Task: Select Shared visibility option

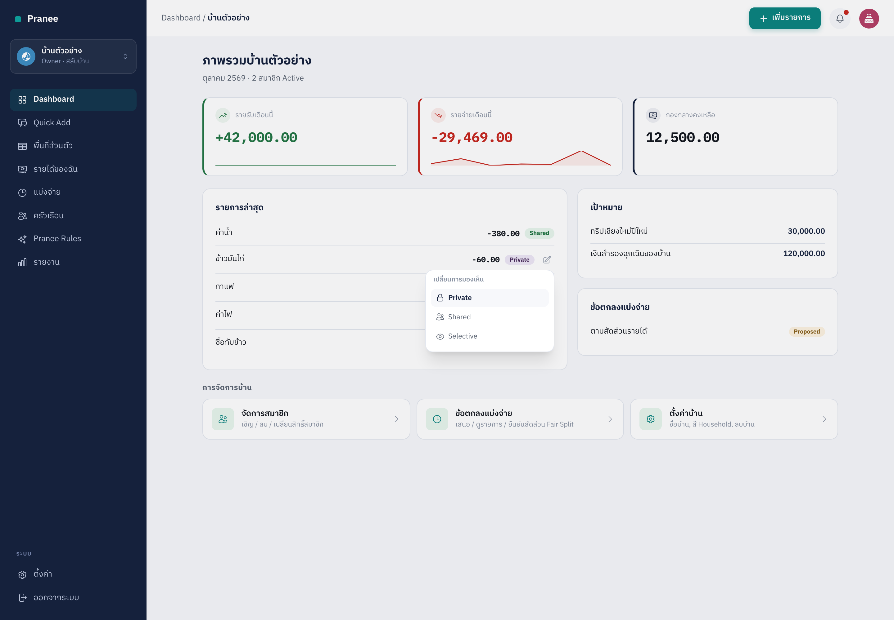Action: [x=490, y=317]
